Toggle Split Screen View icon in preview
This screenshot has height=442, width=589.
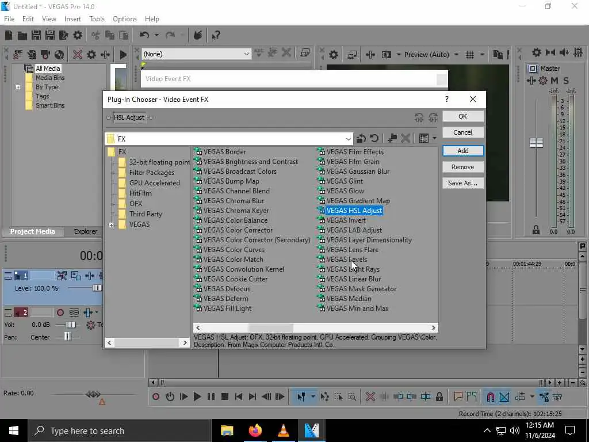[x=386, y=55]
